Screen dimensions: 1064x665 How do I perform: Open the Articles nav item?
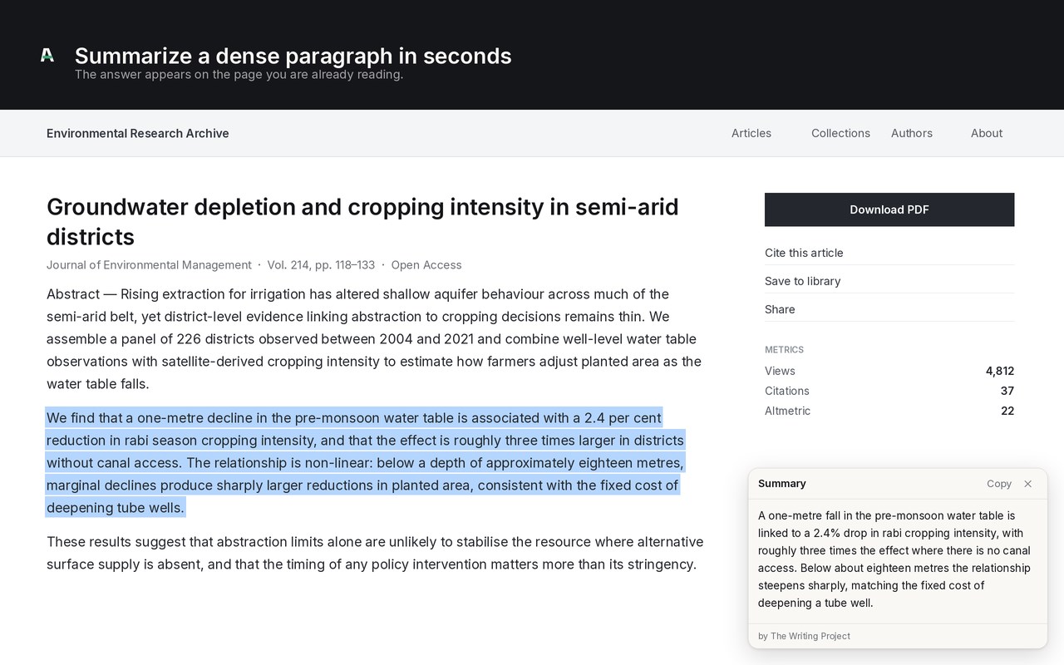coord(751,133)
